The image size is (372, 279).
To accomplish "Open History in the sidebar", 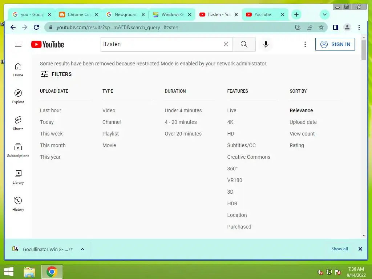I will coord(18,204).
